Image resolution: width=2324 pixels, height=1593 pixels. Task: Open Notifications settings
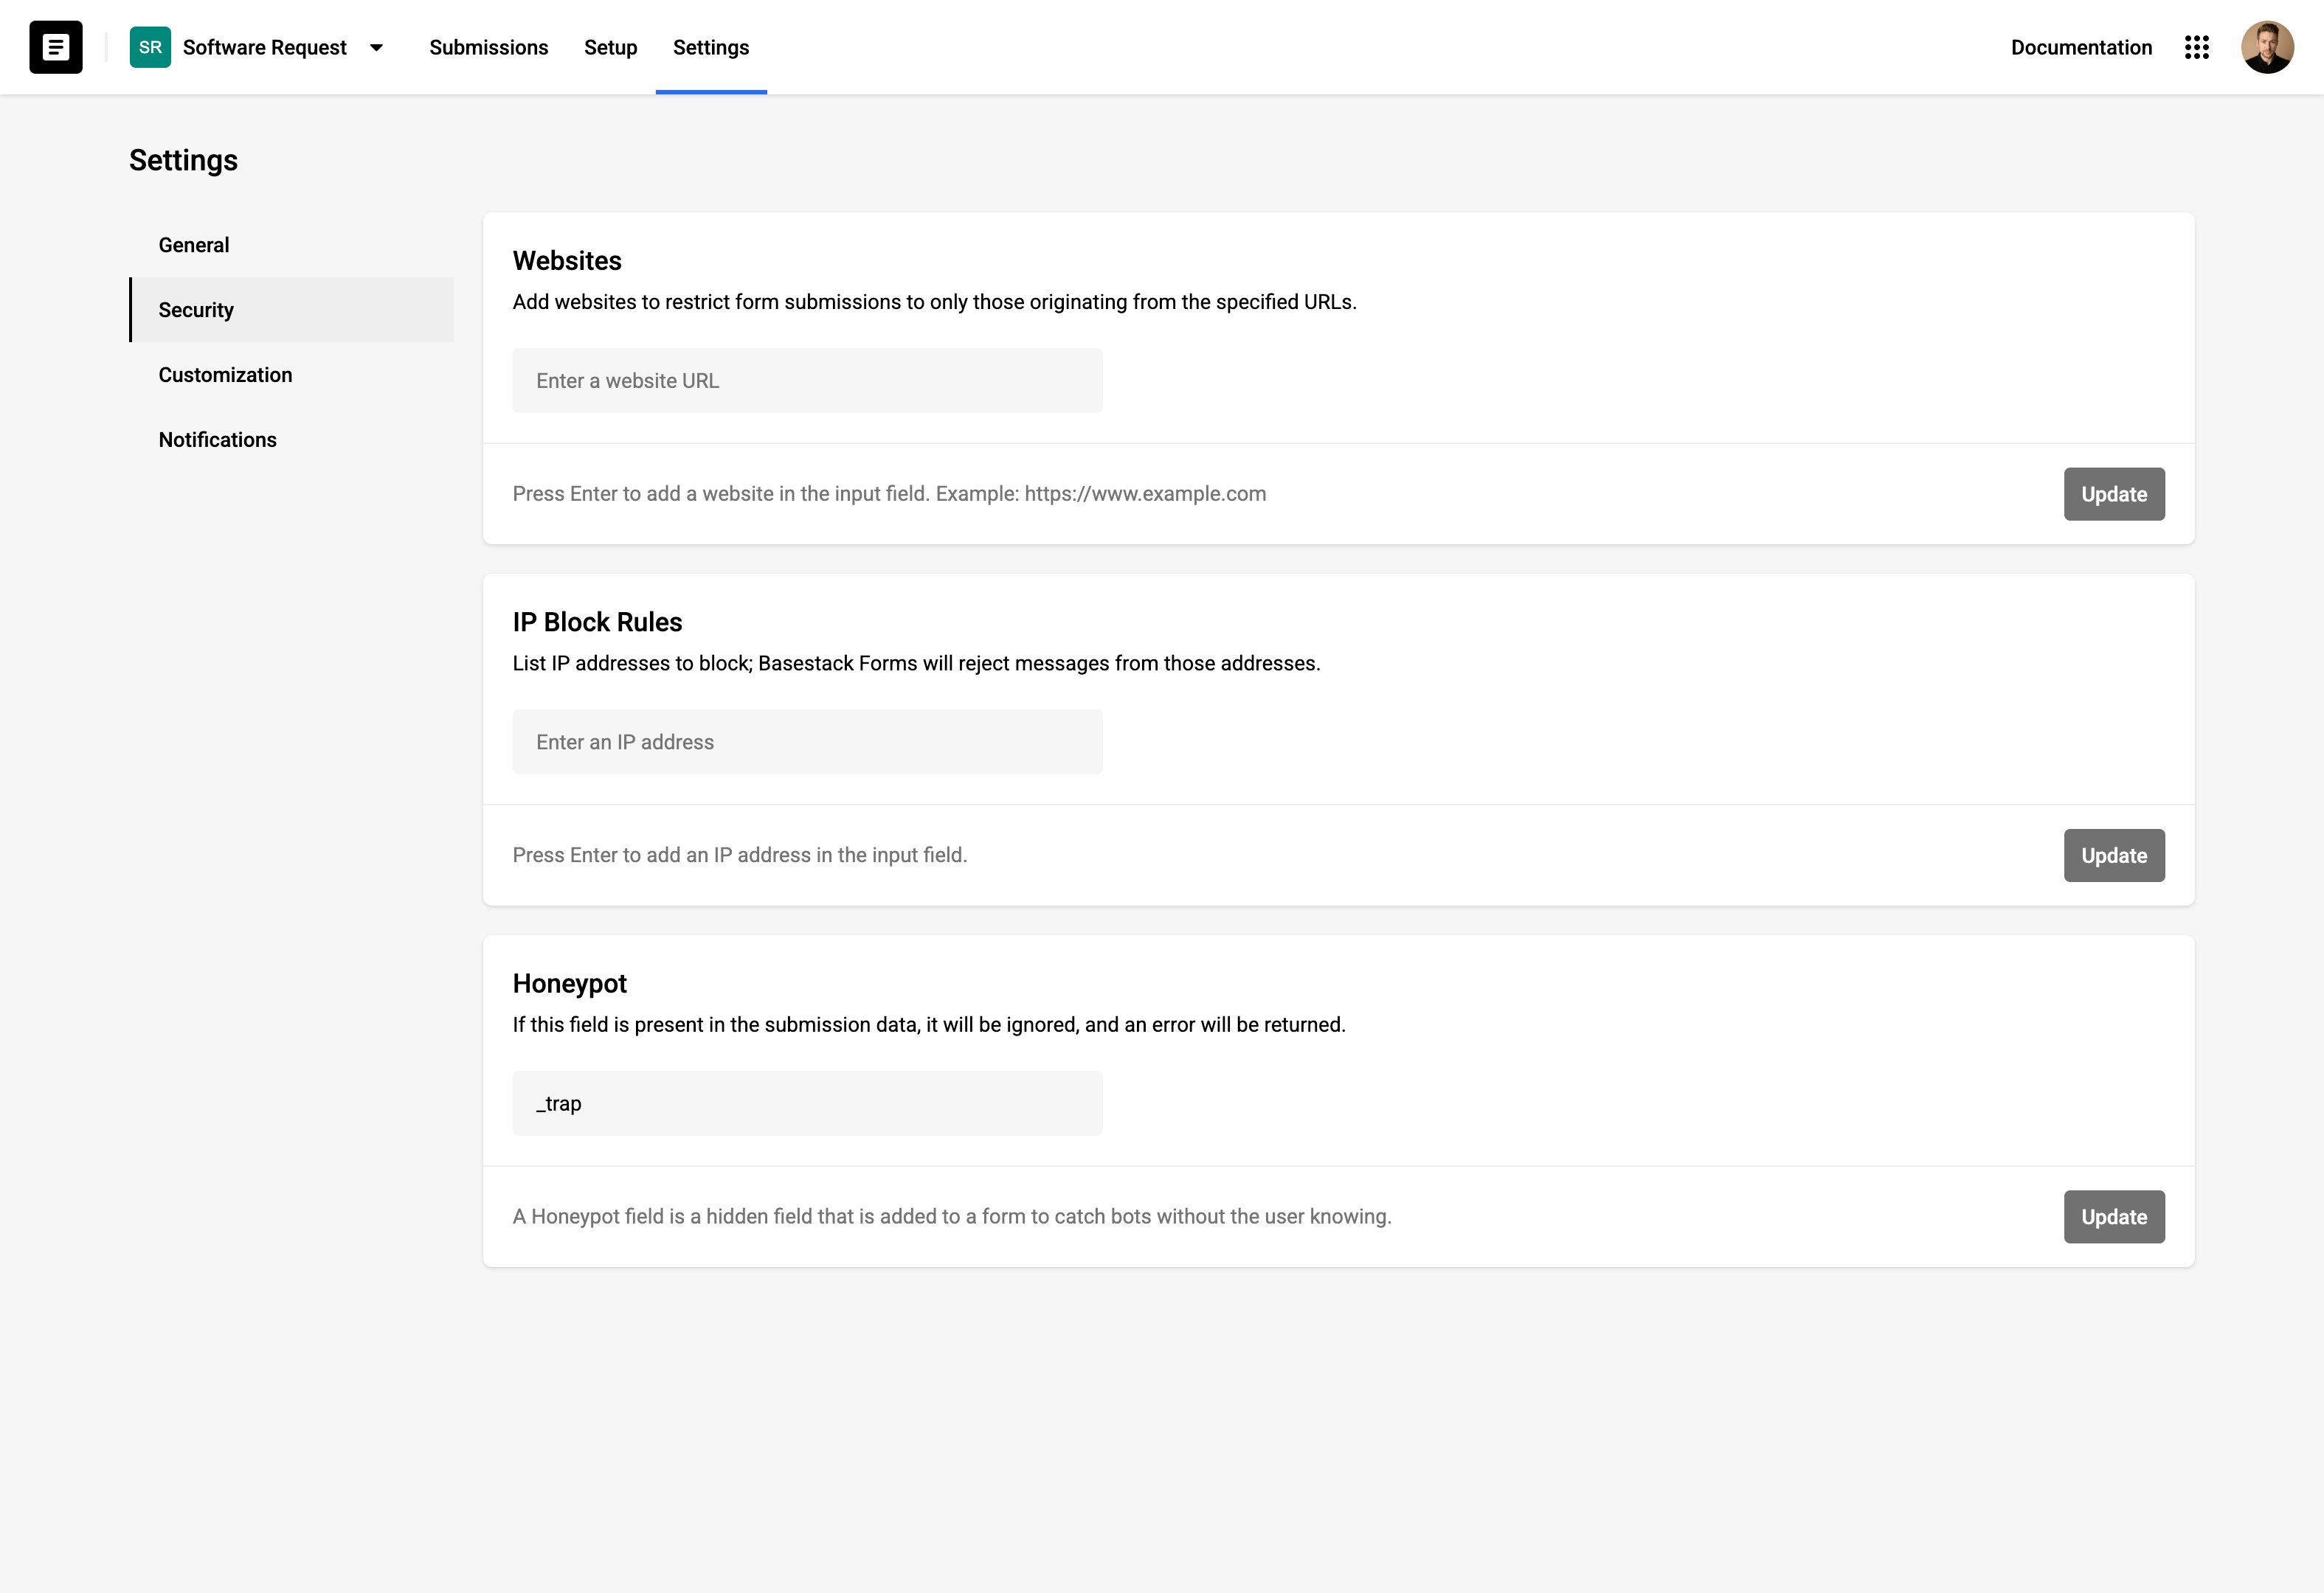(x=217, y=440)
